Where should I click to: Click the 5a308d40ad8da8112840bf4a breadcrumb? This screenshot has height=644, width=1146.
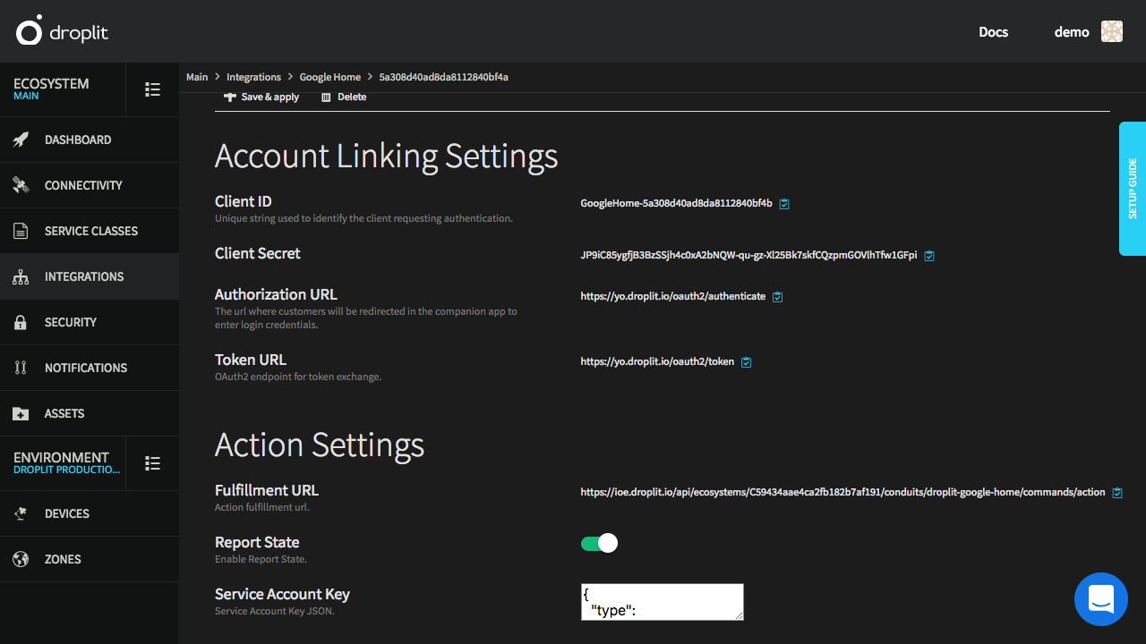pos(444,77)
